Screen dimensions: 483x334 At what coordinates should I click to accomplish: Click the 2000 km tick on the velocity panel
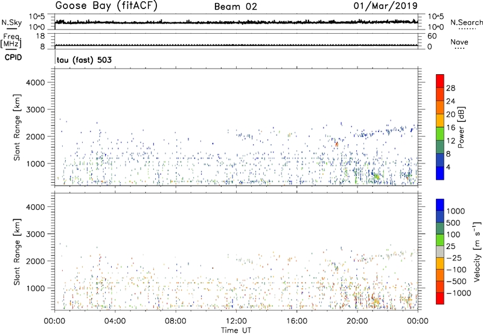35,261
